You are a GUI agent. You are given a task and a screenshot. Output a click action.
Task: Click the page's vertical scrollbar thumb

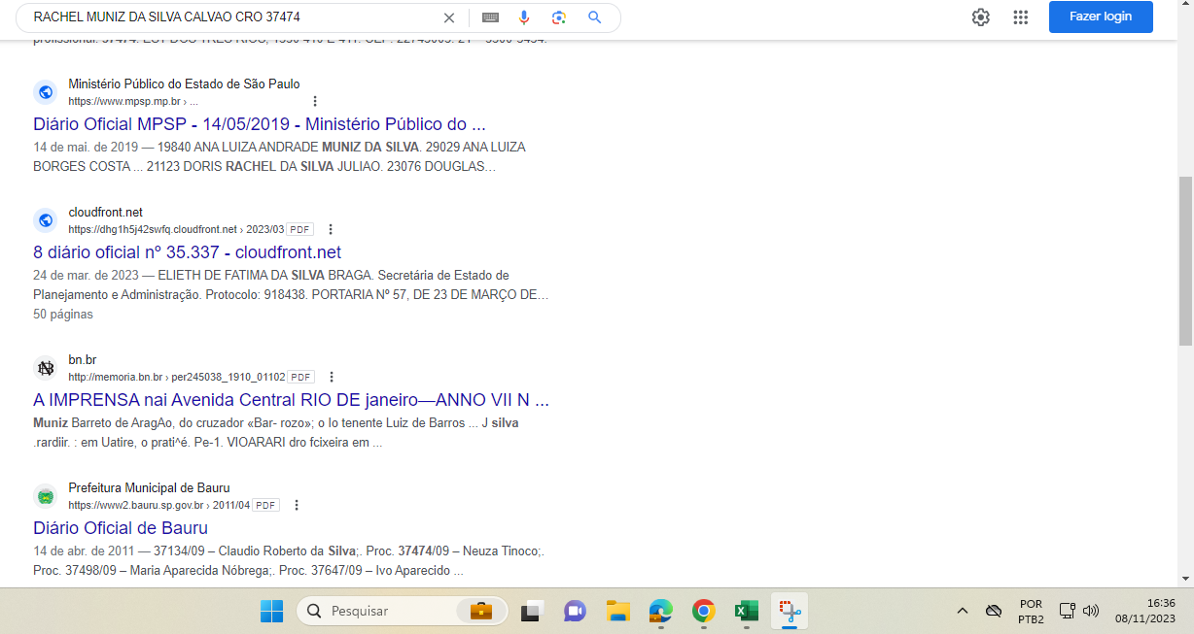pos(1185,260)
